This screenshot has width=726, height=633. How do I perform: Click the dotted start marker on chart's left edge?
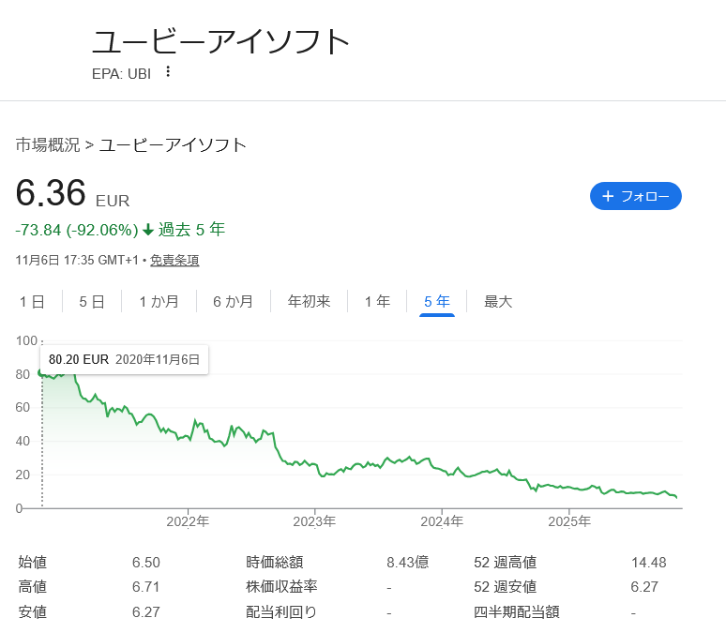coord(41,441)
